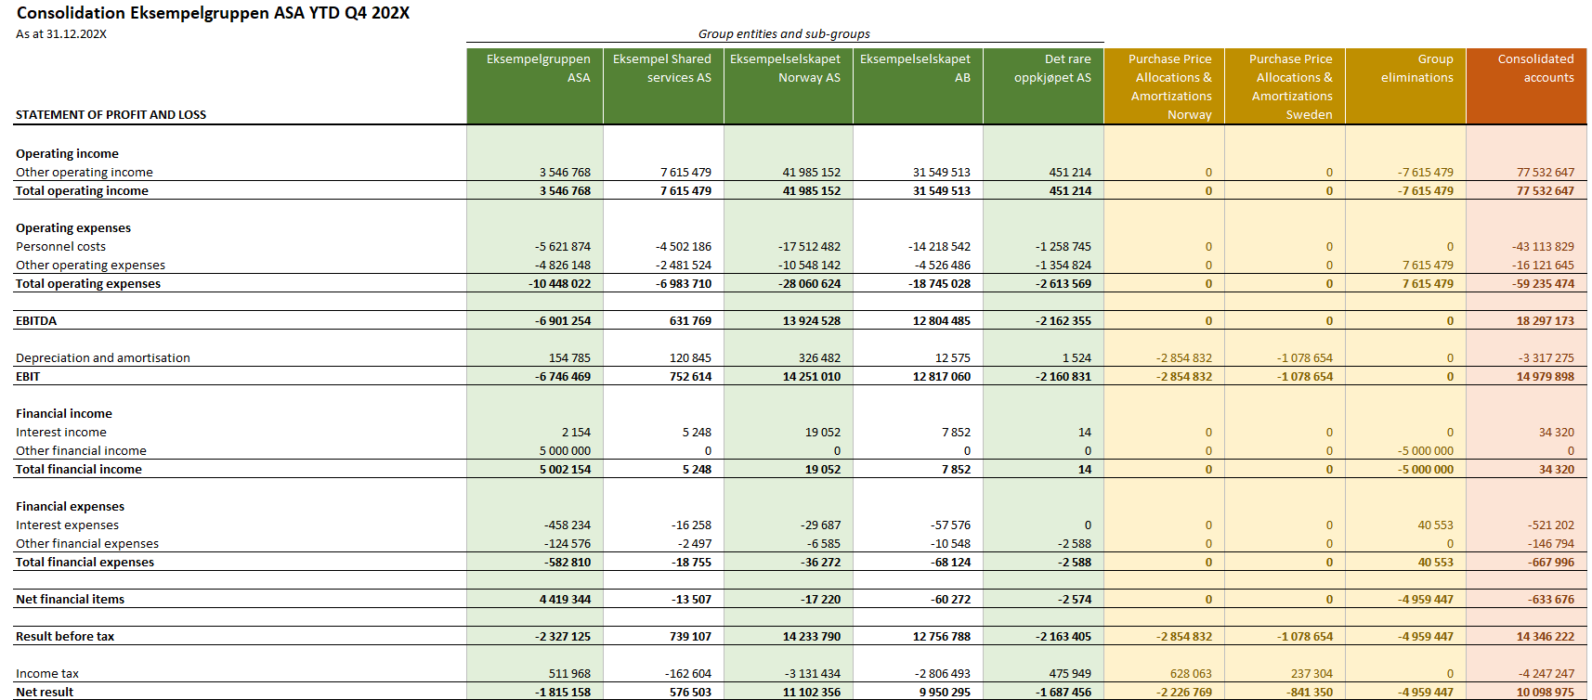Select consolidated total operating income 77 532 647
The image size is (1592, 700).
pos(1546,191)
